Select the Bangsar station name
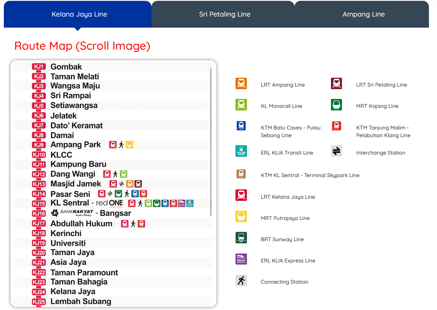 pos(115,213)
